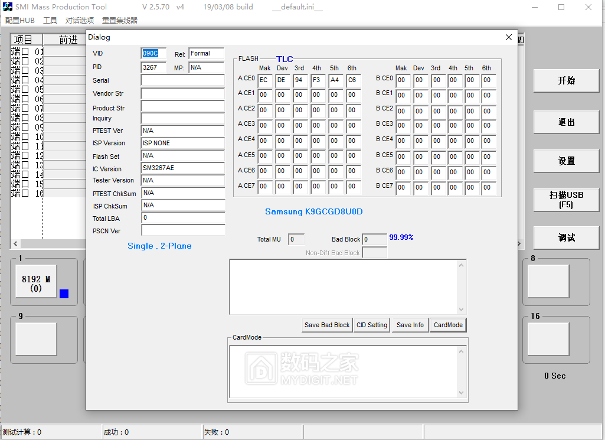The image size is (605, 440).
Task: Open the 配置HUB menu
Action: coord(20,21)
